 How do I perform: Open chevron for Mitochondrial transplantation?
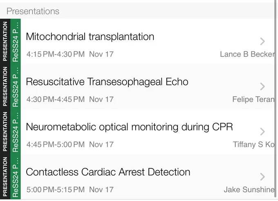coord(262,41)
